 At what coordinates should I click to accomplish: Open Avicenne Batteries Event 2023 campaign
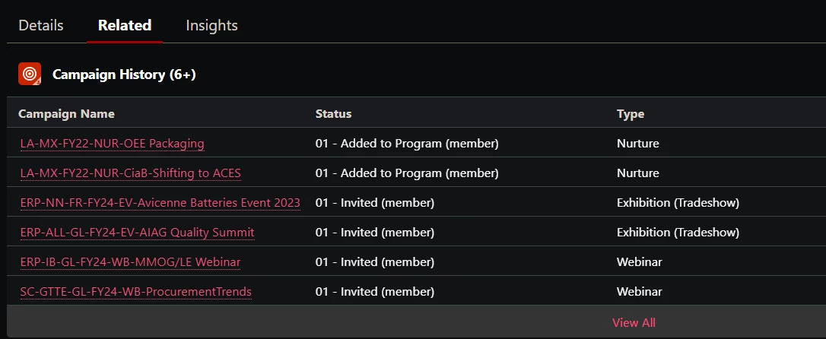click(160, 202)
